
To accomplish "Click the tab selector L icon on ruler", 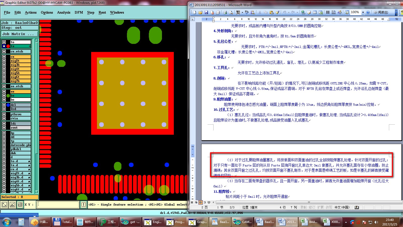I will [193, 19].
